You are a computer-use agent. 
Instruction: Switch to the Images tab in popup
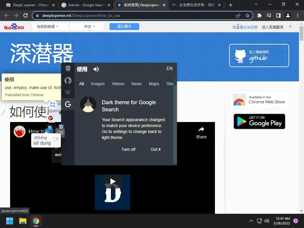click(x=98, y=84)
